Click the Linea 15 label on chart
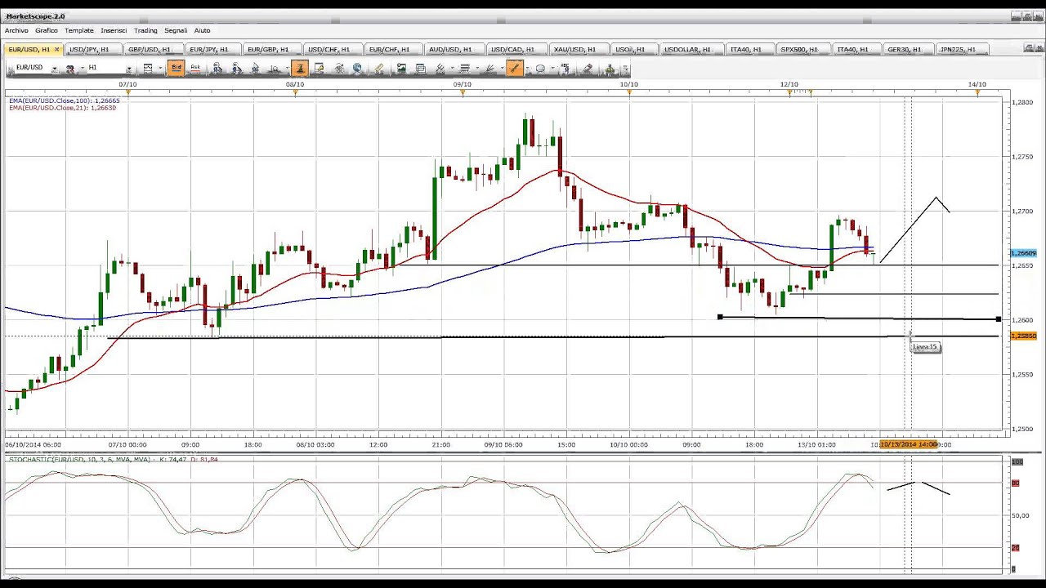This screenshot has height=588, width=1046. tap(925, 347)
